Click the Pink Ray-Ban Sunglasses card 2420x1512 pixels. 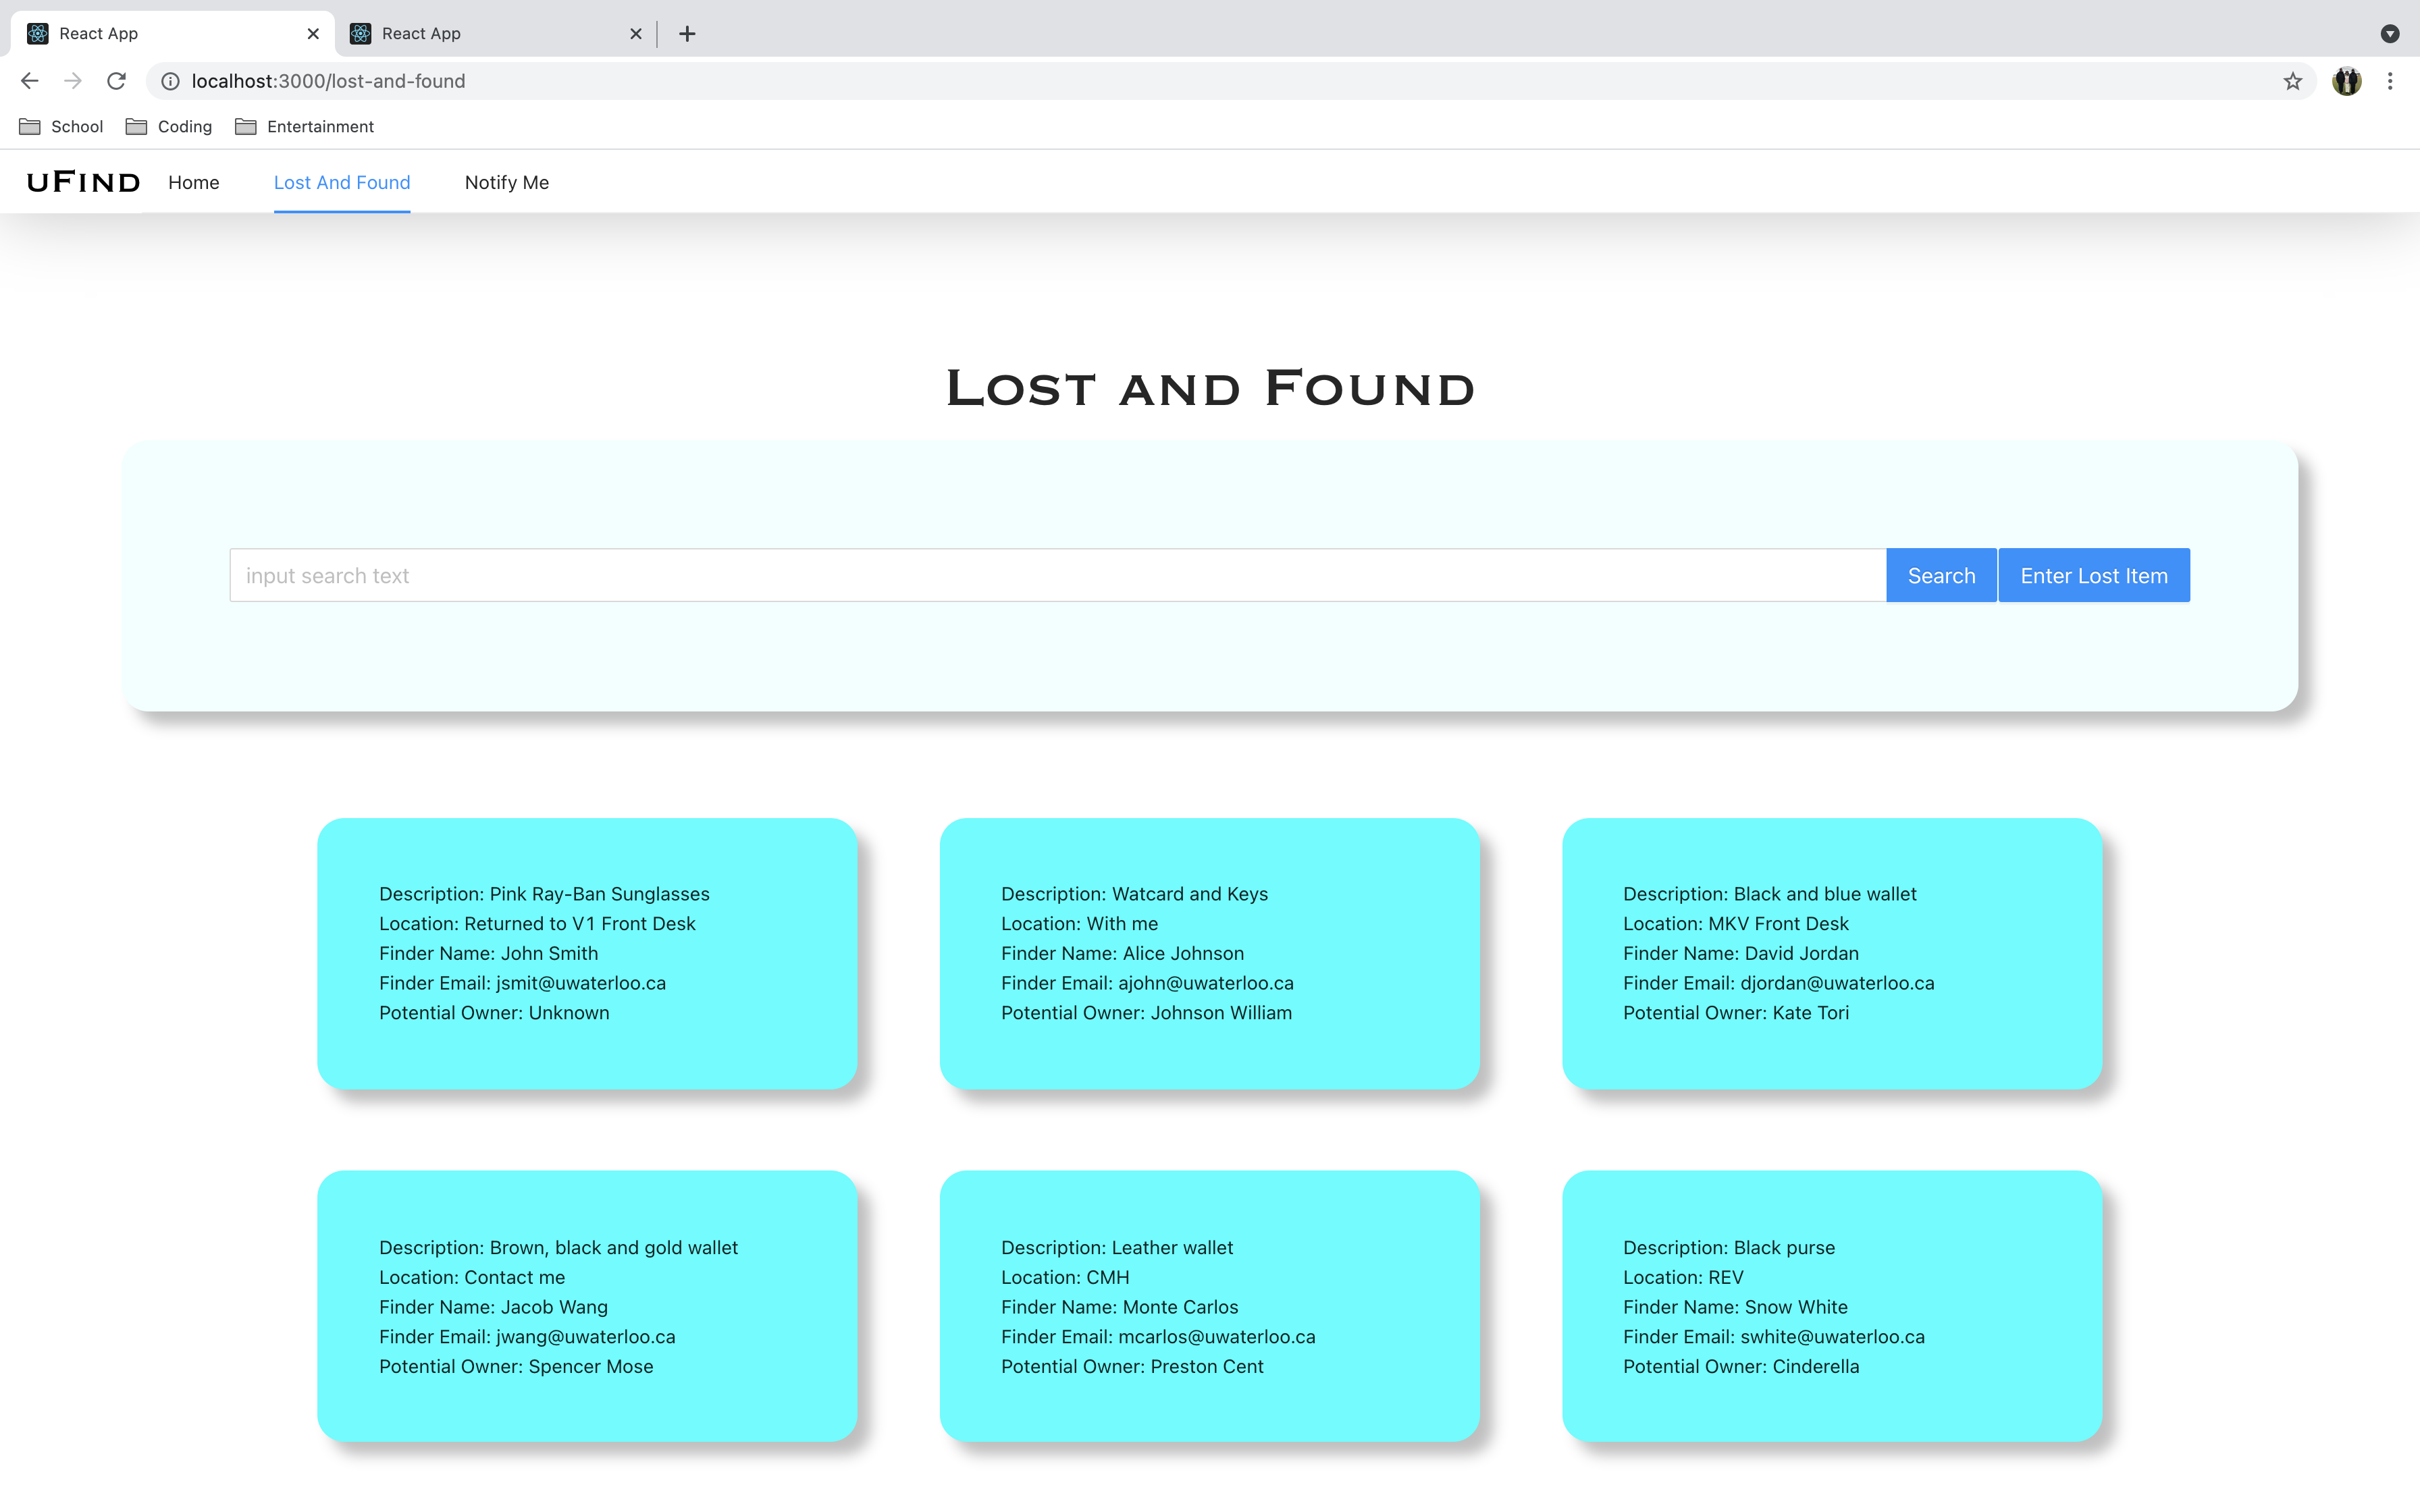click(x=587, y=953)
